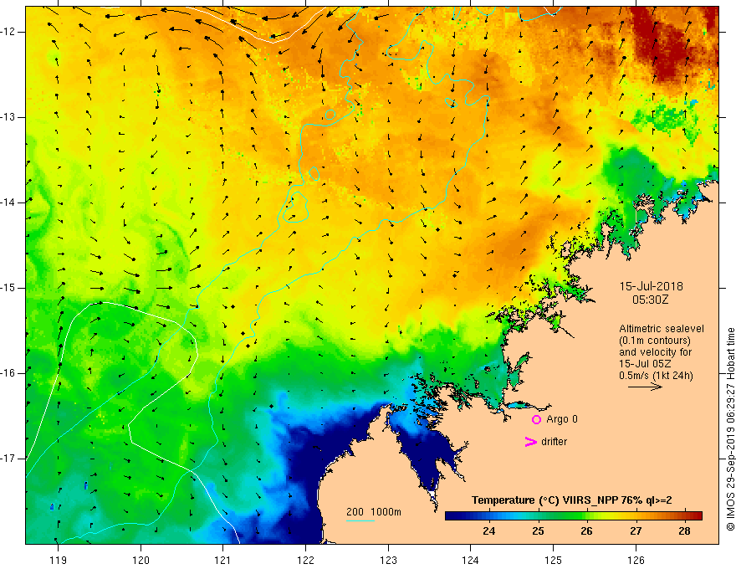Click the 'and velocity for' caption text
The height and width of the screenshot is (569, 736).
(x=655, y=352)
